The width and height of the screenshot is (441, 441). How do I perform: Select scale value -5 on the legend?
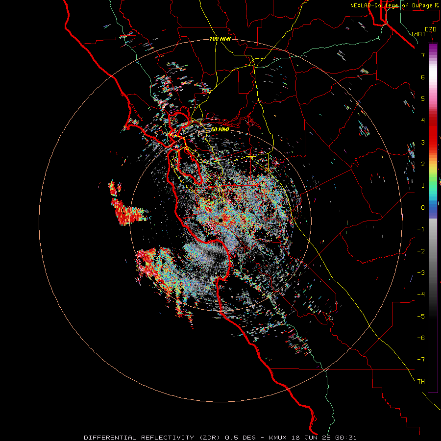pos(421,316)
